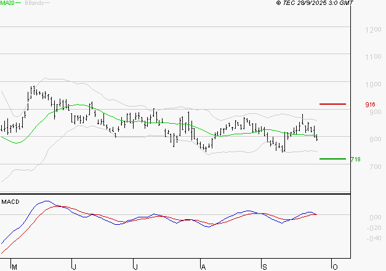Select the S month marker on time axis
The height and width of the screenshot is (271, 386).
click(265, 266)
